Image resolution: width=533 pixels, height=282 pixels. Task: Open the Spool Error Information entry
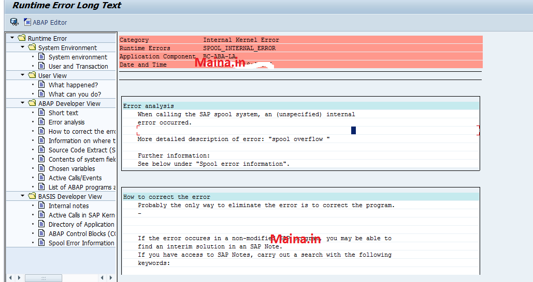(x=82, y=243)
